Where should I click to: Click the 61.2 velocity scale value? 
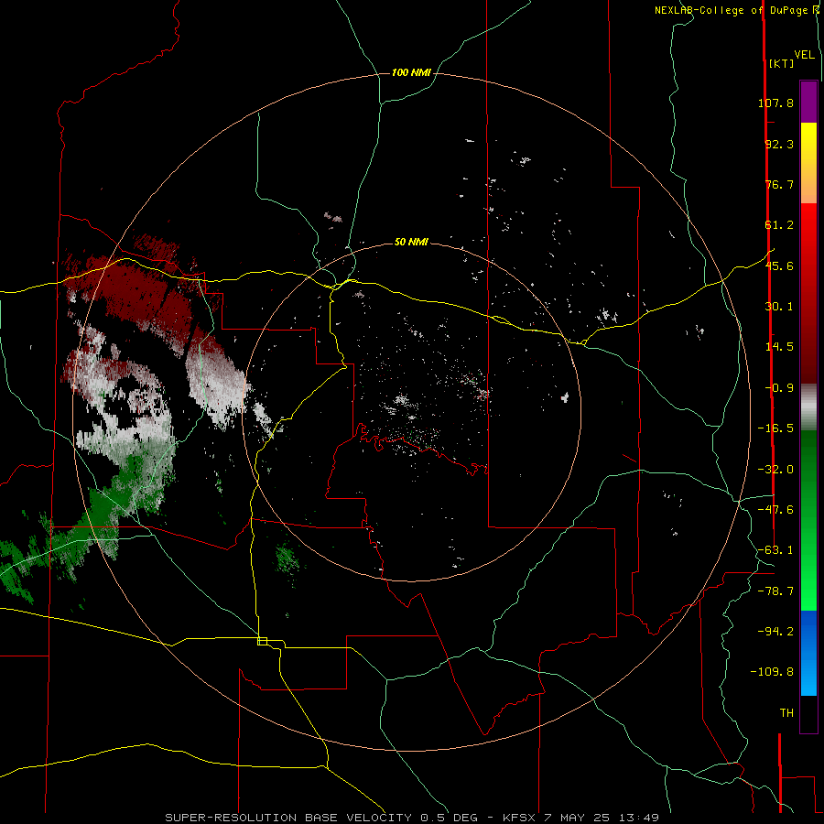pos(779,225)
